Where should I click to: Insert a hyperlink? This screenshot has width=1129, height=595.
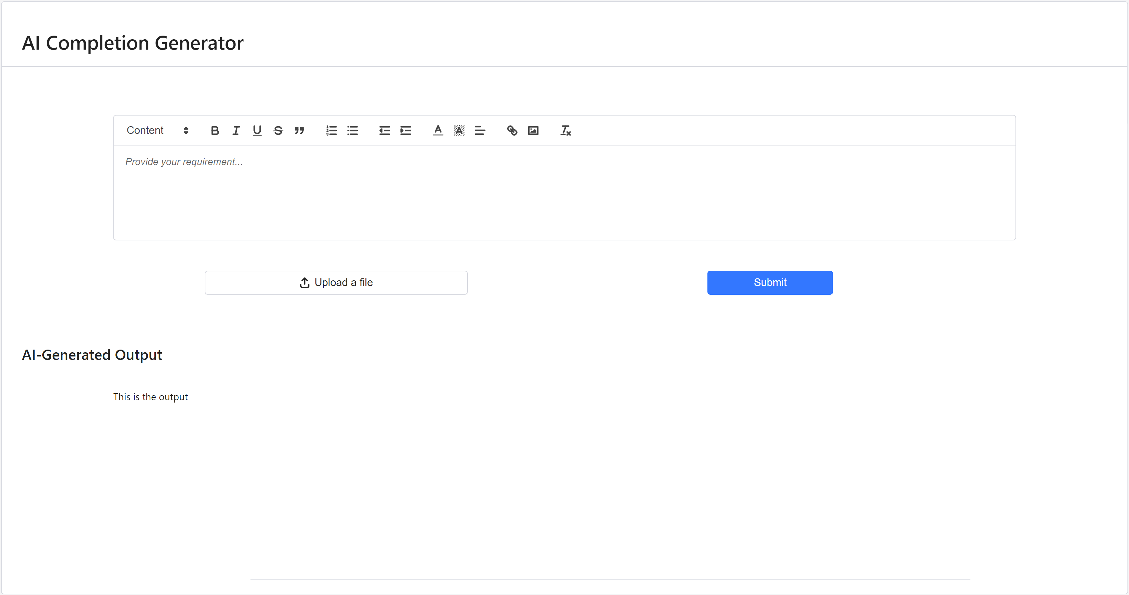(512, 131)
